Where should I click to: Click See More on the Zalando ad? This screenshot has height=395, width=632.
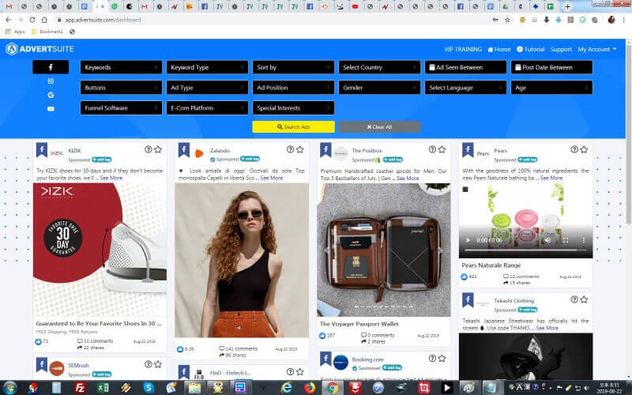[x=272, y=178]
